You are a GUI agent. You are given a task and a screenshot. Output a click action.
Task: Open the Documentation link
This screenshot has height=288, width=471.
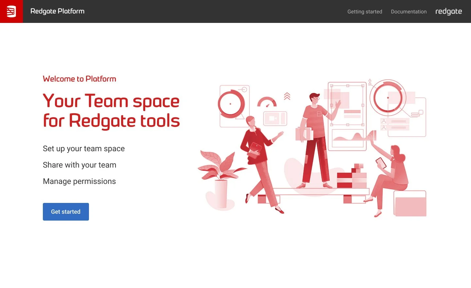(x=409, y=12)
